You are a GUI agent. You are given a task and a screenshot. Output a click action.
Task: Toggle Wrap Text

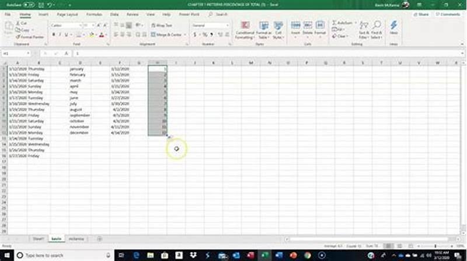(162, 26)
